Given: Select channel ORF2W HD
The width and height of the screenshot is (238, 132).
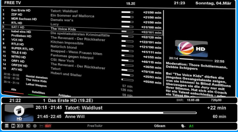Looking at the screenshot, I should (19, 65).
